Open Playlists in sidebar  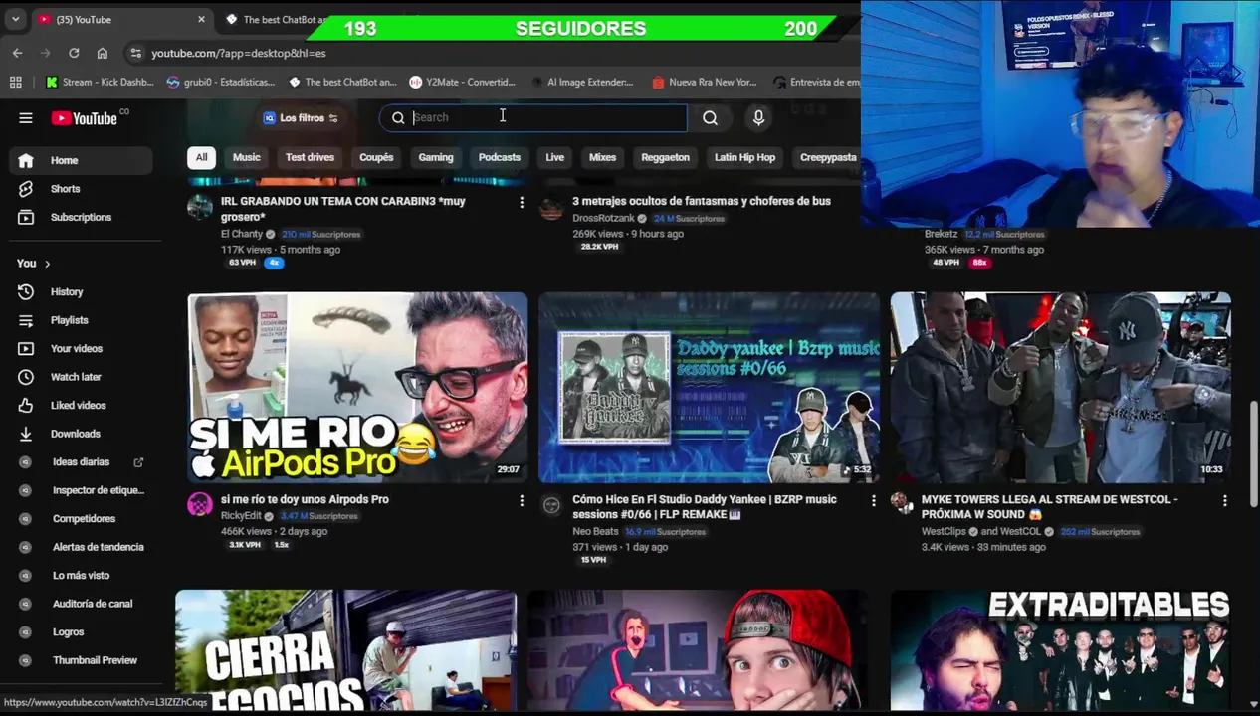click(x=82, y=320)
